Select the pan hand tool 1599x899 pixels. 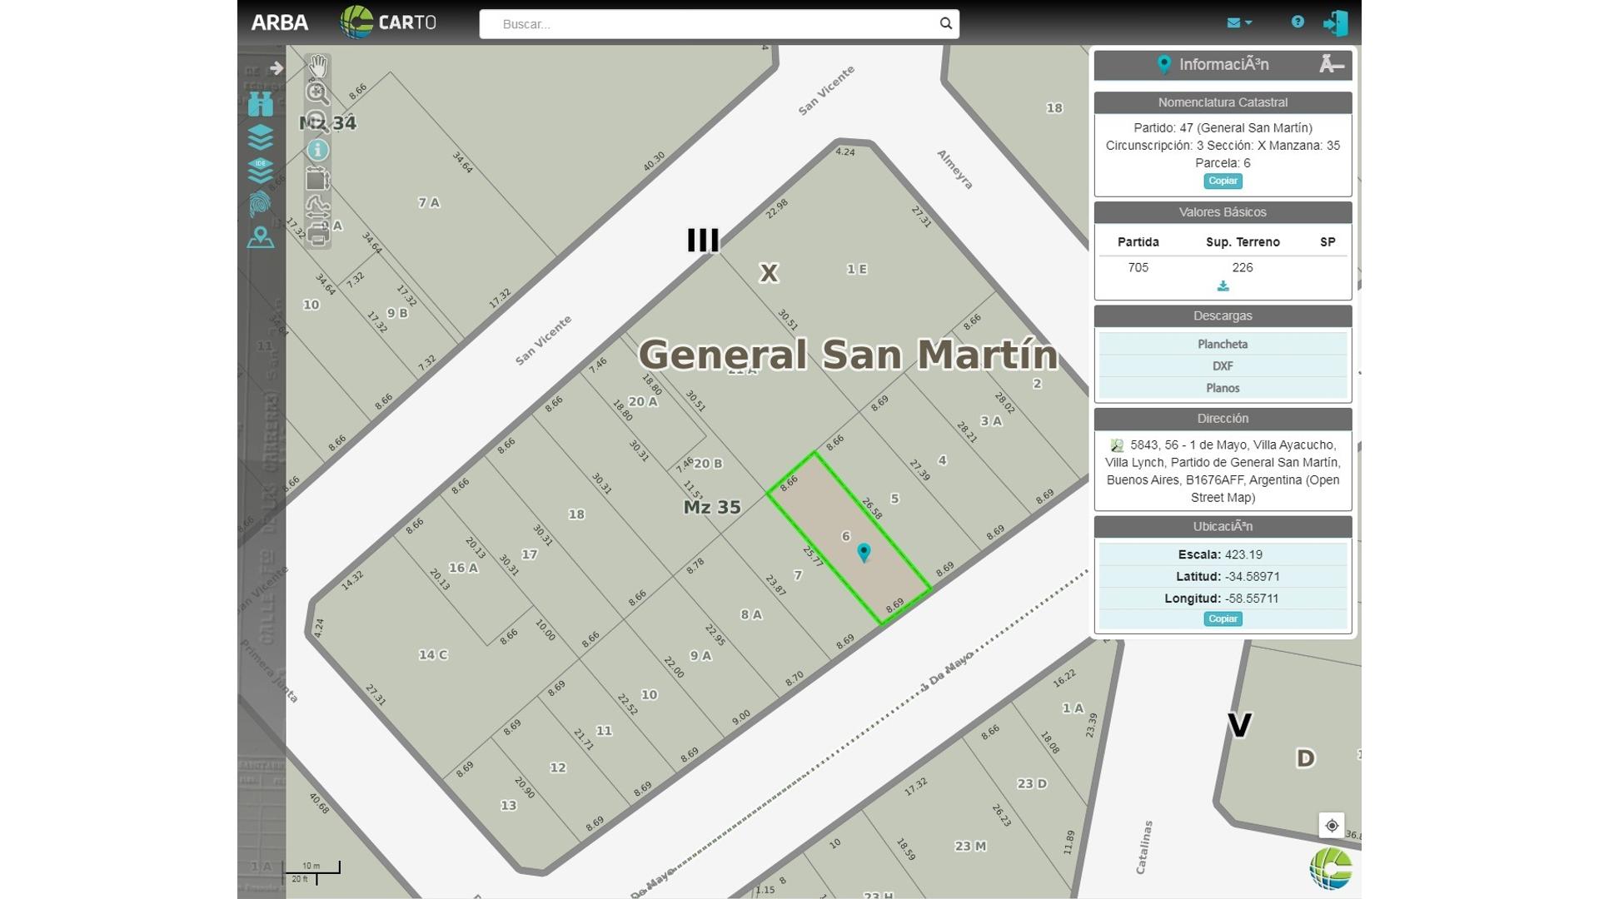[x=318, y=67]
